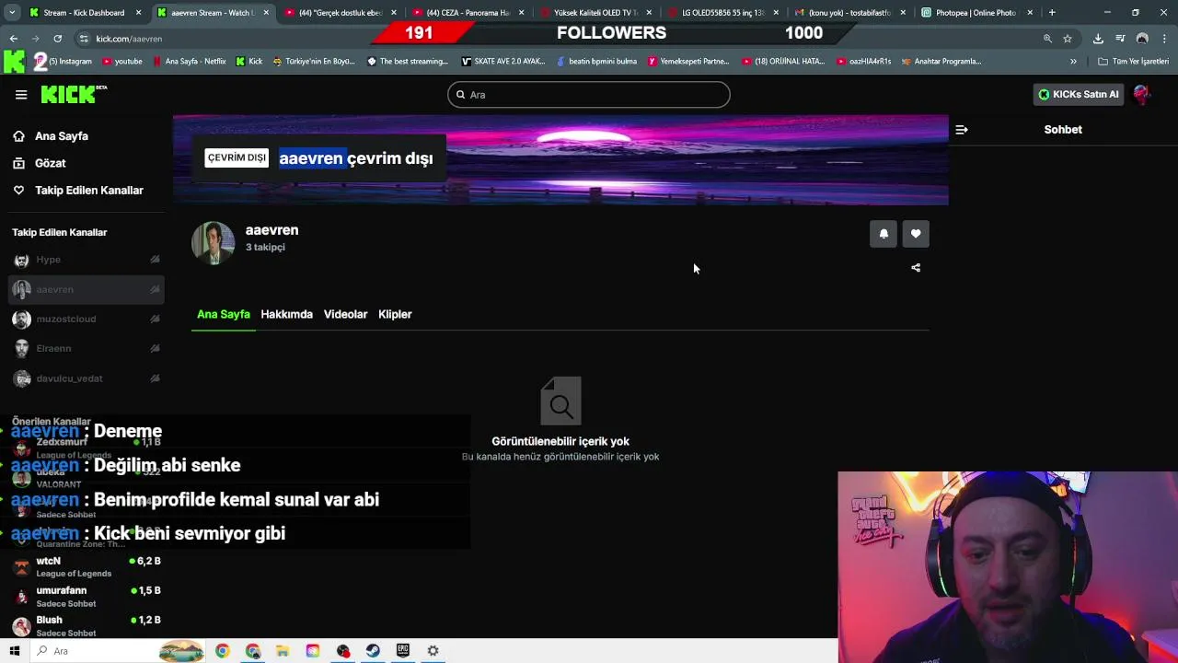Click the 'Görüntülenebilir içerik yok' message
This screenshot has height=663, width=1178.
[x=560, y=441]
